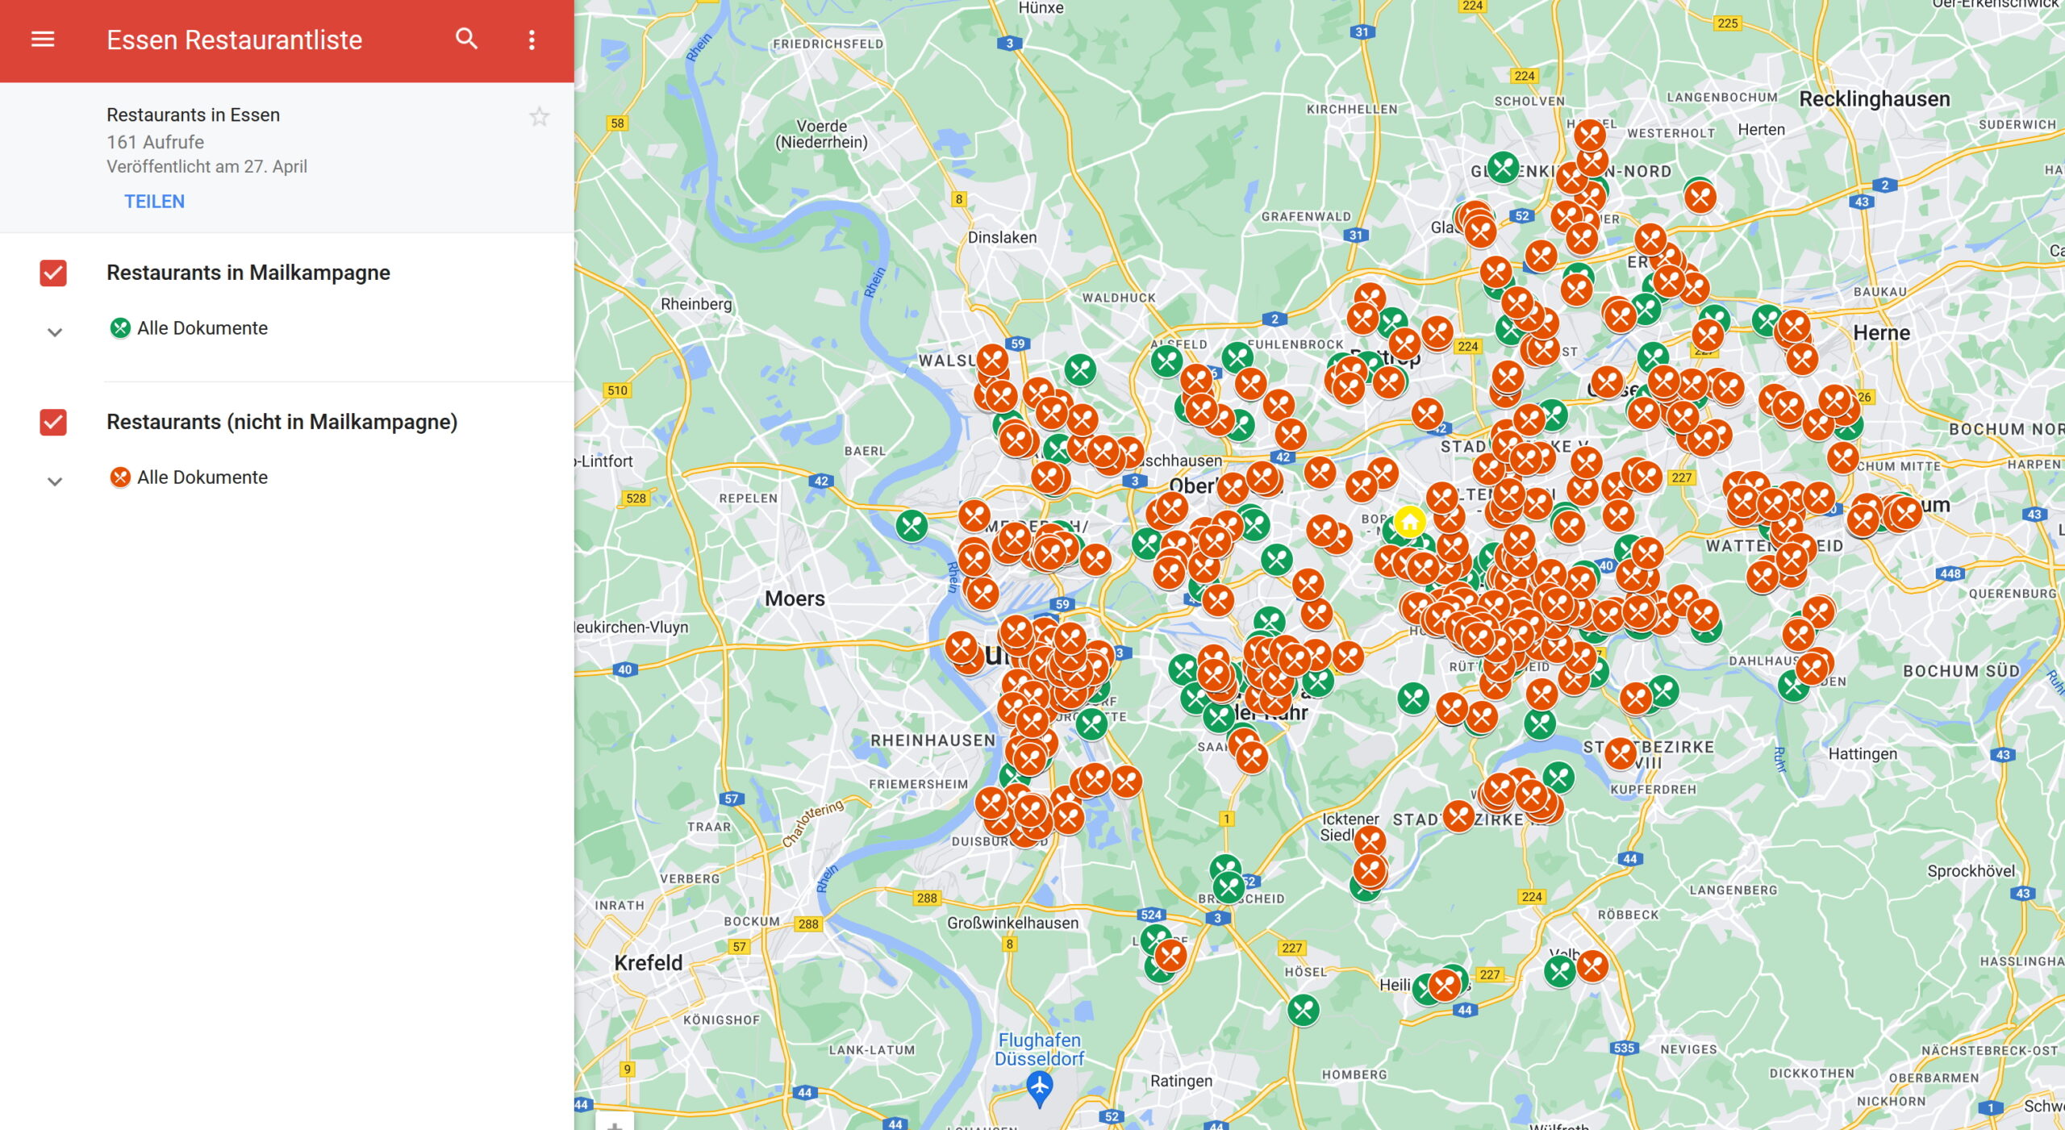Click the TEILEN share link
Screen dimensions: 2065x1130
pyautogui.click(x=154, y=202)
